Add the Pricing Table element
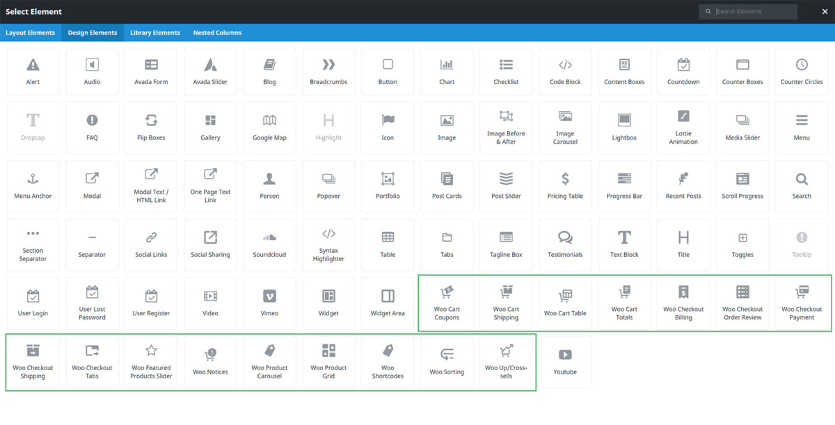Screen dimensions: 835x425 pos(565,185)
